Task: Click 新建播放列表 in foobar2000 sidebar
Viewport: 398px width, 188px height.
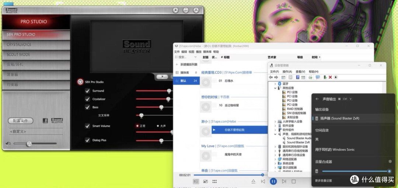Action: point(186,65)
